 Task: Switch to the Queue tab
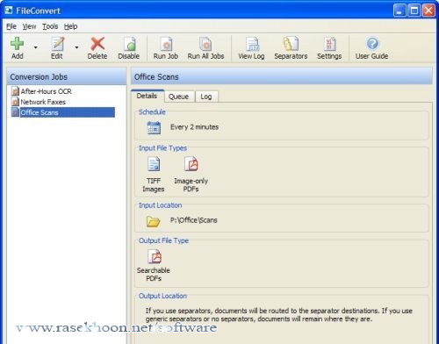coord(179,97)
